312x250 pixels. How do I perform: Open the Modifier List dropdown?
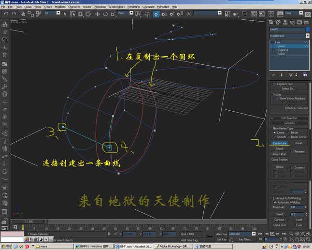308,36
